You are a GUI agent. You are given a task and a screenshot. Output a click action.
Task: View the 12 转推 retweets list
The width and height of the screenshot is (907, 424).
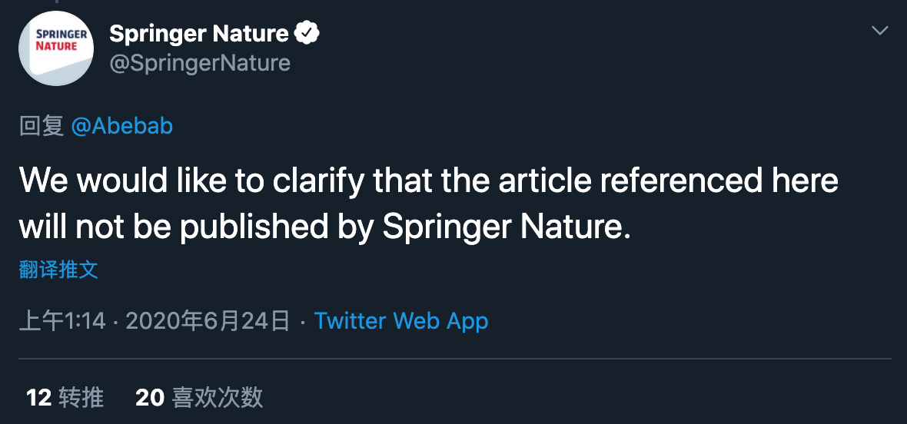coord(65,397)
